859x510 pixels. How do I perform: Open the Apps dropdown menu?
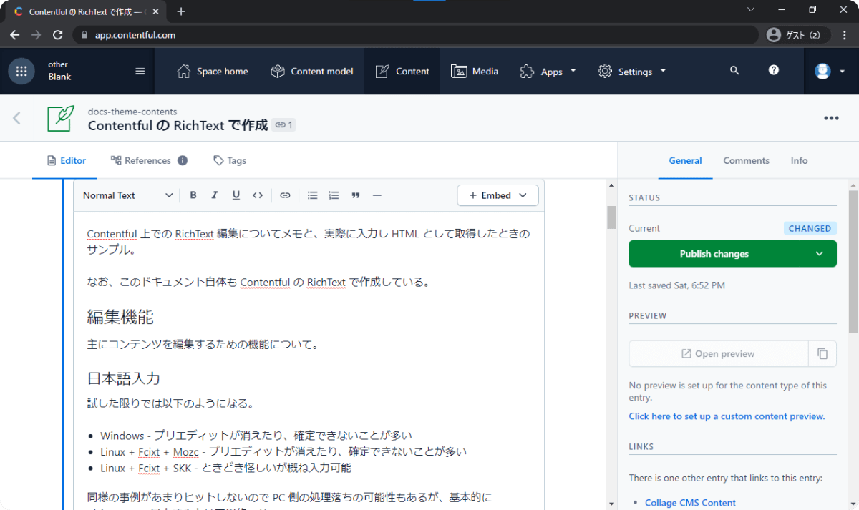click(x=548, y=71)
